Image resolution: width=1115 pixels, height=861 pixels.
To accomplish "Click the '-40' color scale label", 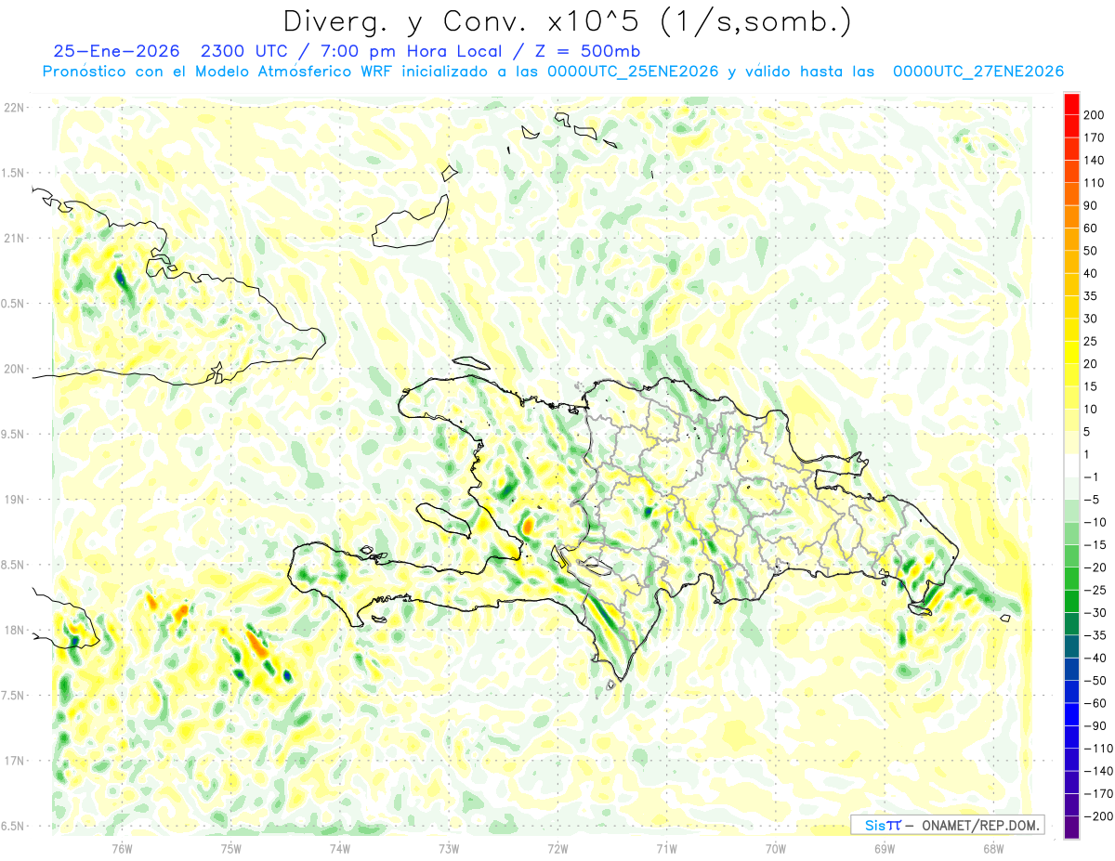I will [1095, 658].
